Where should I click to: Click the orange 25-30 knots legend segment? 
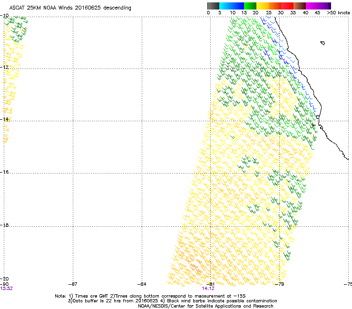click(275, 6)
